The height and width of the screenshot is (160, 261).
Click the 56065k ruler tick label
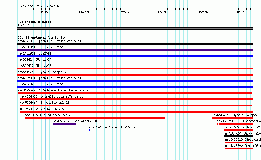163,12
